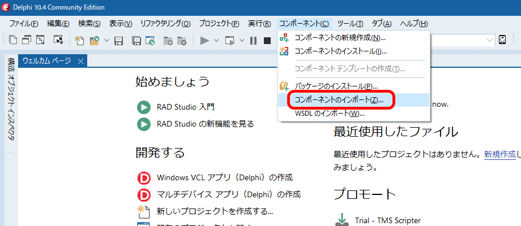
Task: Click Run Without Debugging toolbar icon
Action: point(229,41)
